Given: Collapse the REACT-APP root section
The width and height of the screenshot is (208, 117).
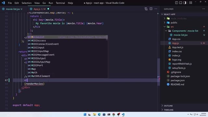Looking at the screenshot, I should pyautogui.click(x=162, y=14).
